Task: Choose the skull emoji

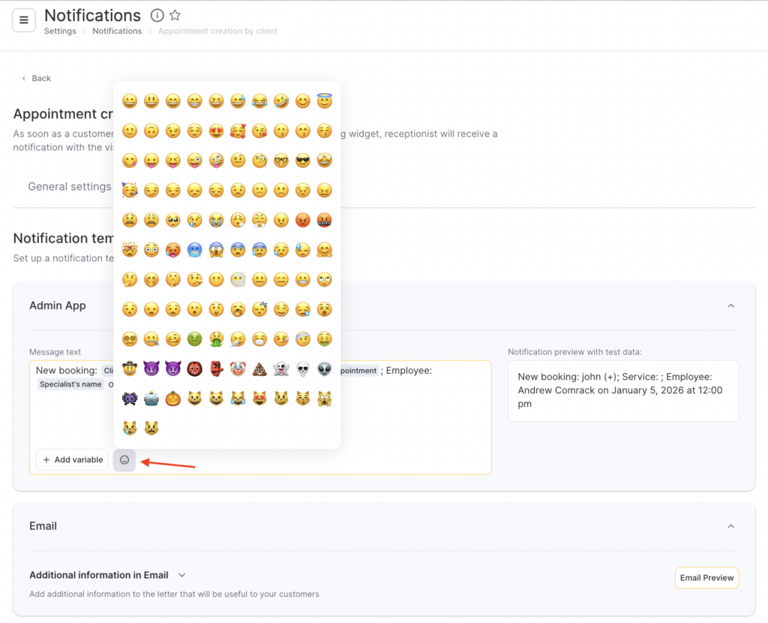Action: coord(303,369)
